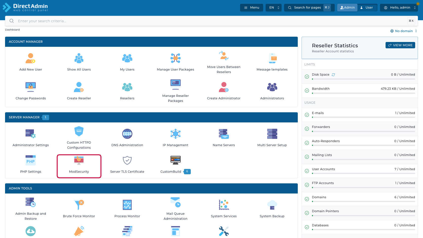Open System Backup

[x=272, y=209]
